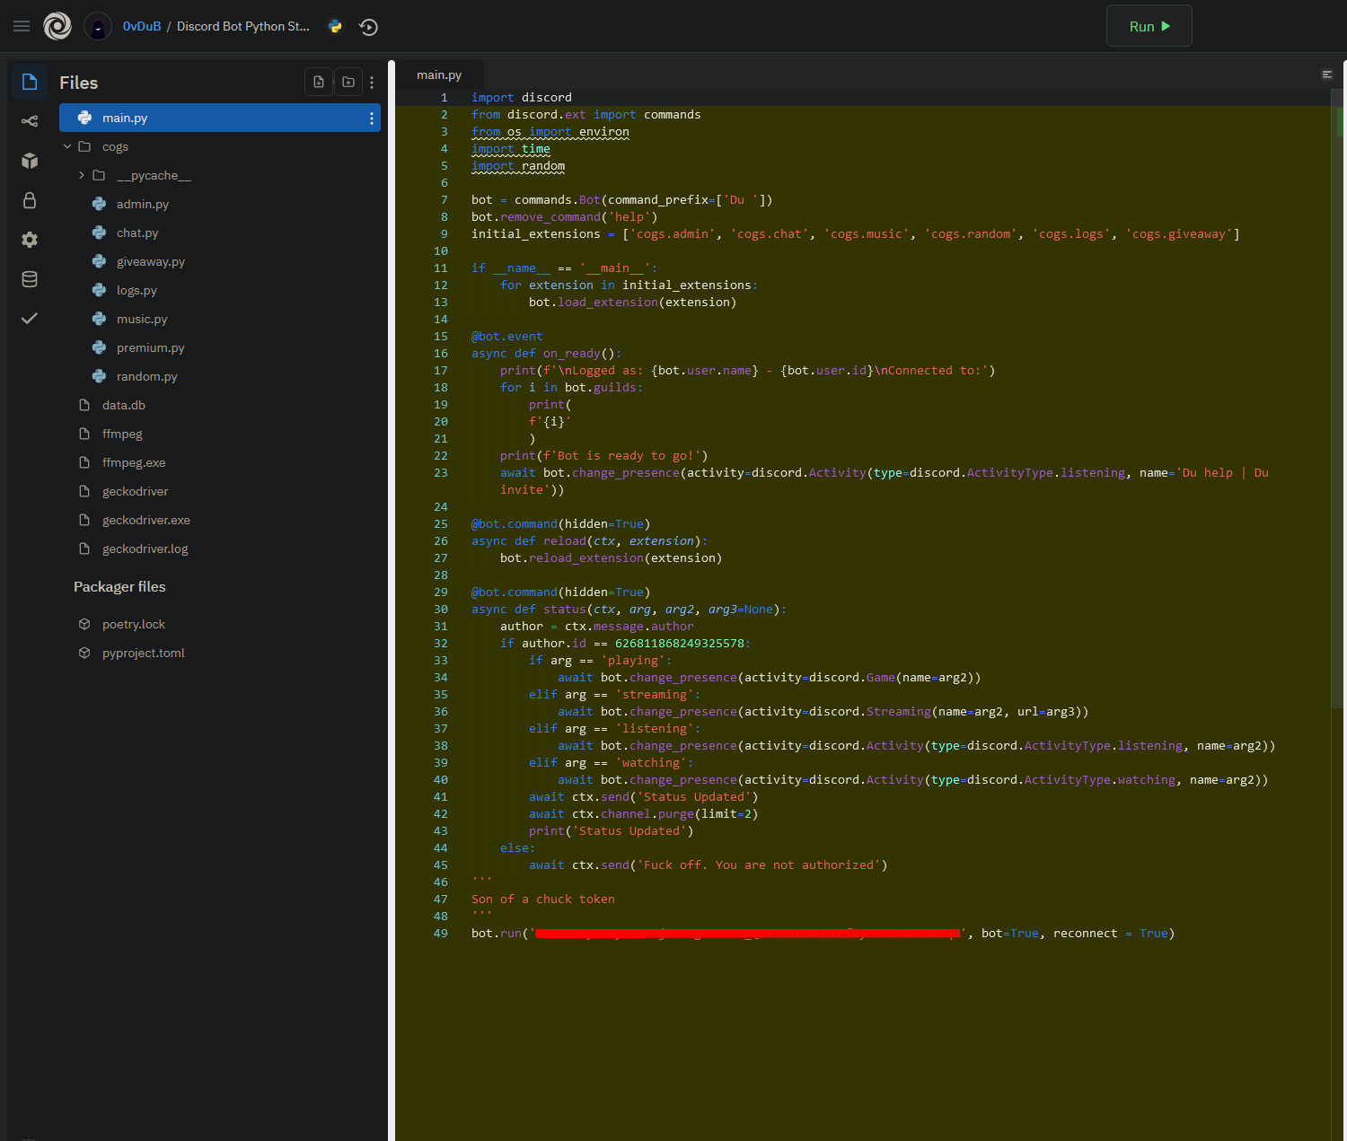Viewport: 1347px width, 1141px height.
Task: Expand the __pycache__ folder
Action: (x=82, y=175)
